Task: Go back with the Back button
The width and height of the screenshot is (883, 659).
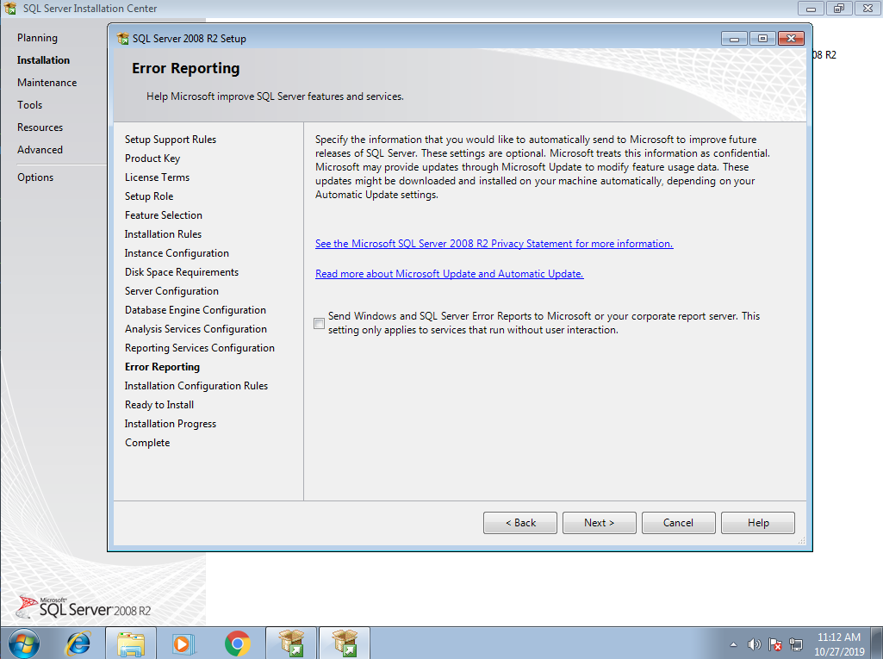Action: [519, 523]
